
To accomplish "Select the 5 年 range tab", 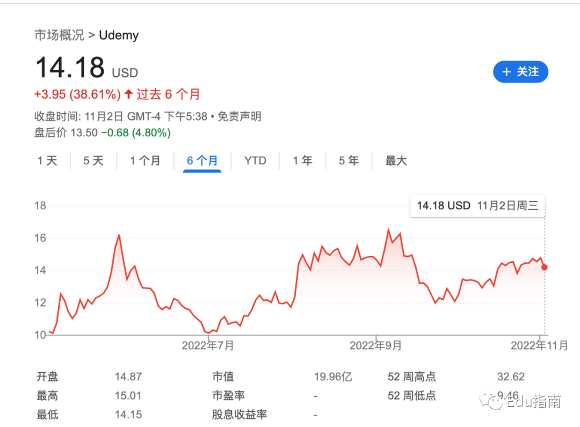I will [349, 161].
